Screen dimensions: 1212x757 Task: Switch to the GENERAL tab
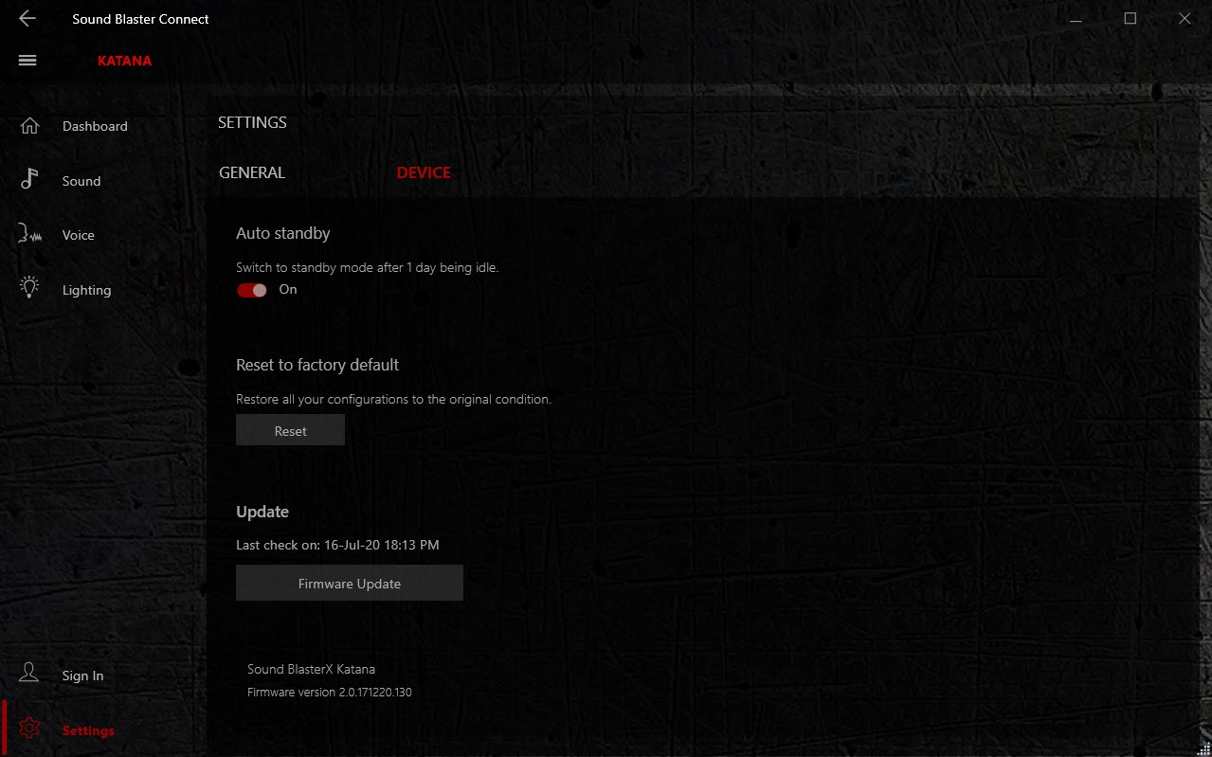coord(252,172)
